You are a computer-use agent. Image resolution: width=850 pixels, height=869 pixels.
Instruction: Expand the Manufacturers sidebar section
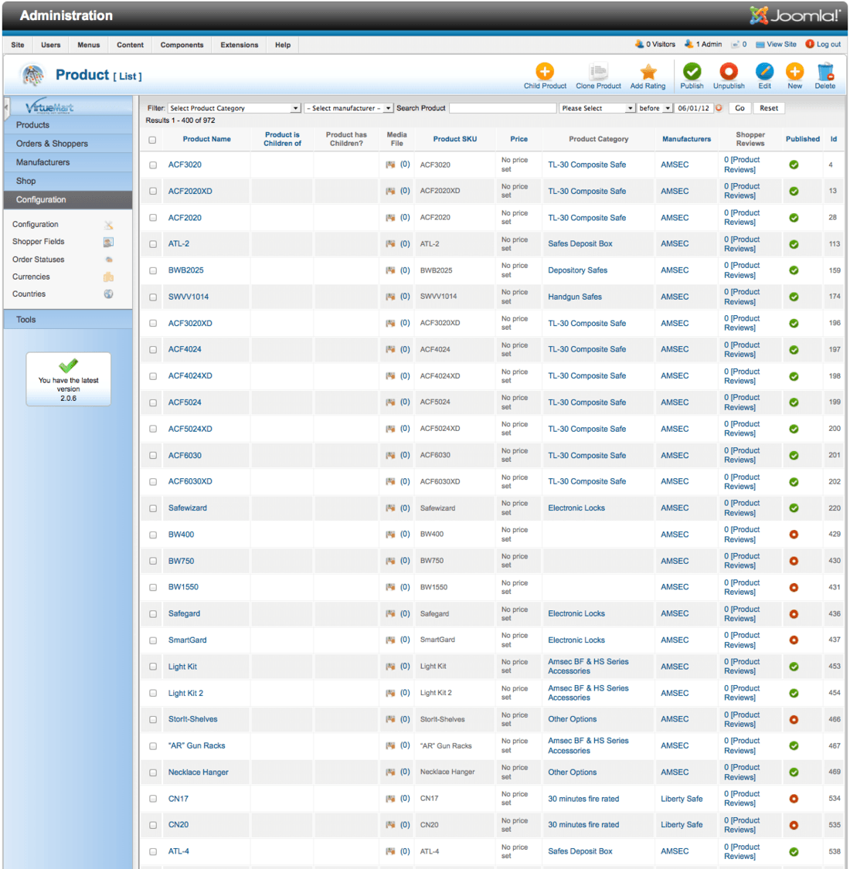68,162
